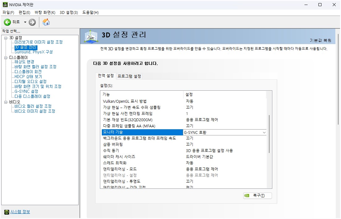Click the green Back arrow icon
The image size is (341, 219).
pos(7,22)
